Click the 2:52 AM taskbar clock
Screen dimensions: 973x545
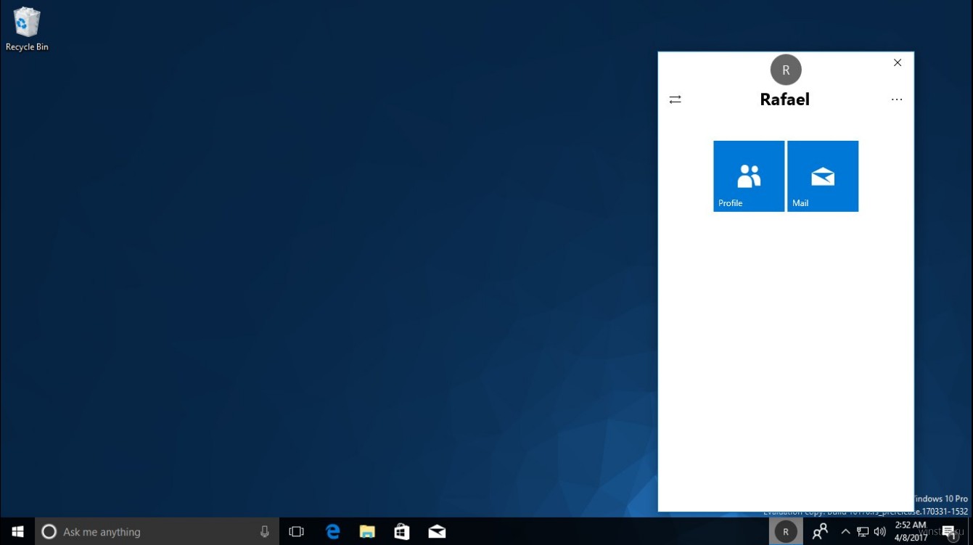[x=910, y=532]
